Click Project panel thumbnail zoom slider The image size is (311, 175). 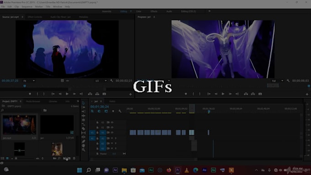point(16,159)
